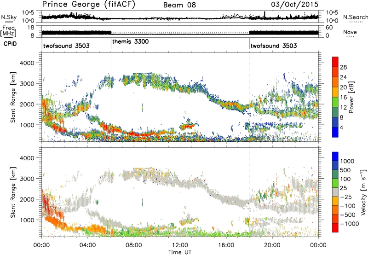Click the "-100" tick on velocity colorbar
Viewport: 368px width, 255px height.
pyautogui.click(x=348, y=206)
